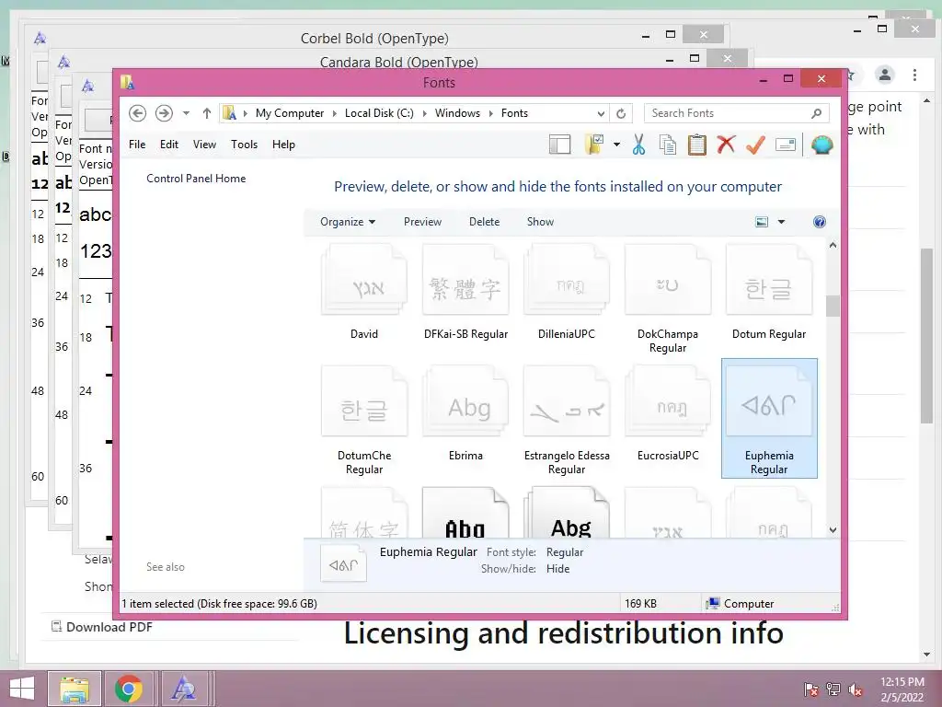This screenshot has height=707, width=942.
Task: Click the orange checkmark toolbar icon
Action: [x=755, y=145]
